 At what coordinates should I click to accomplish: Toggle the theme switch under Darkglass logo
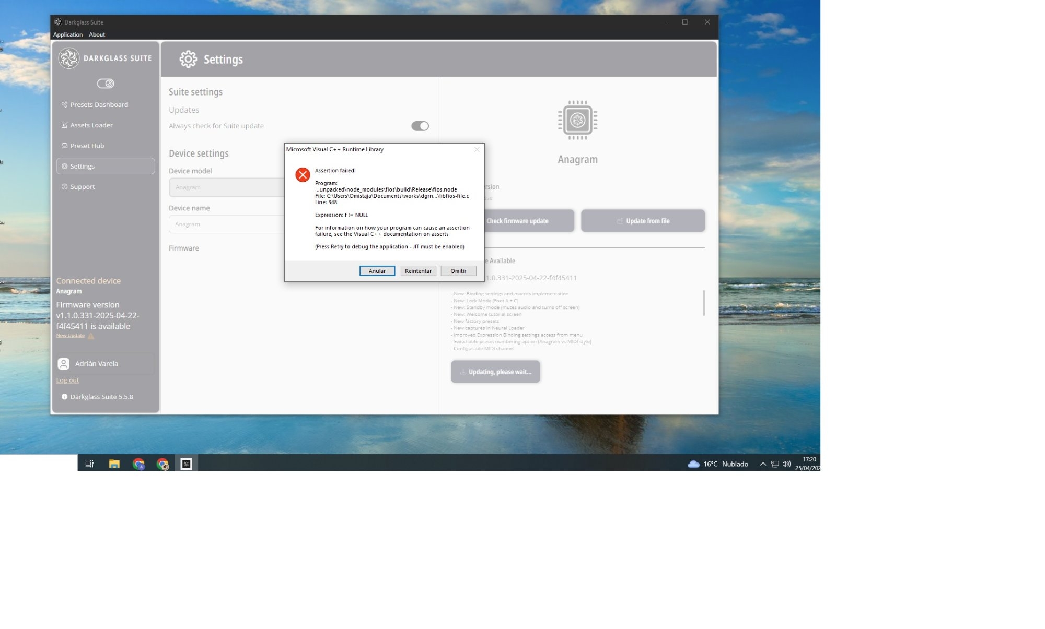pyautogui.click(x=106, y=84)
